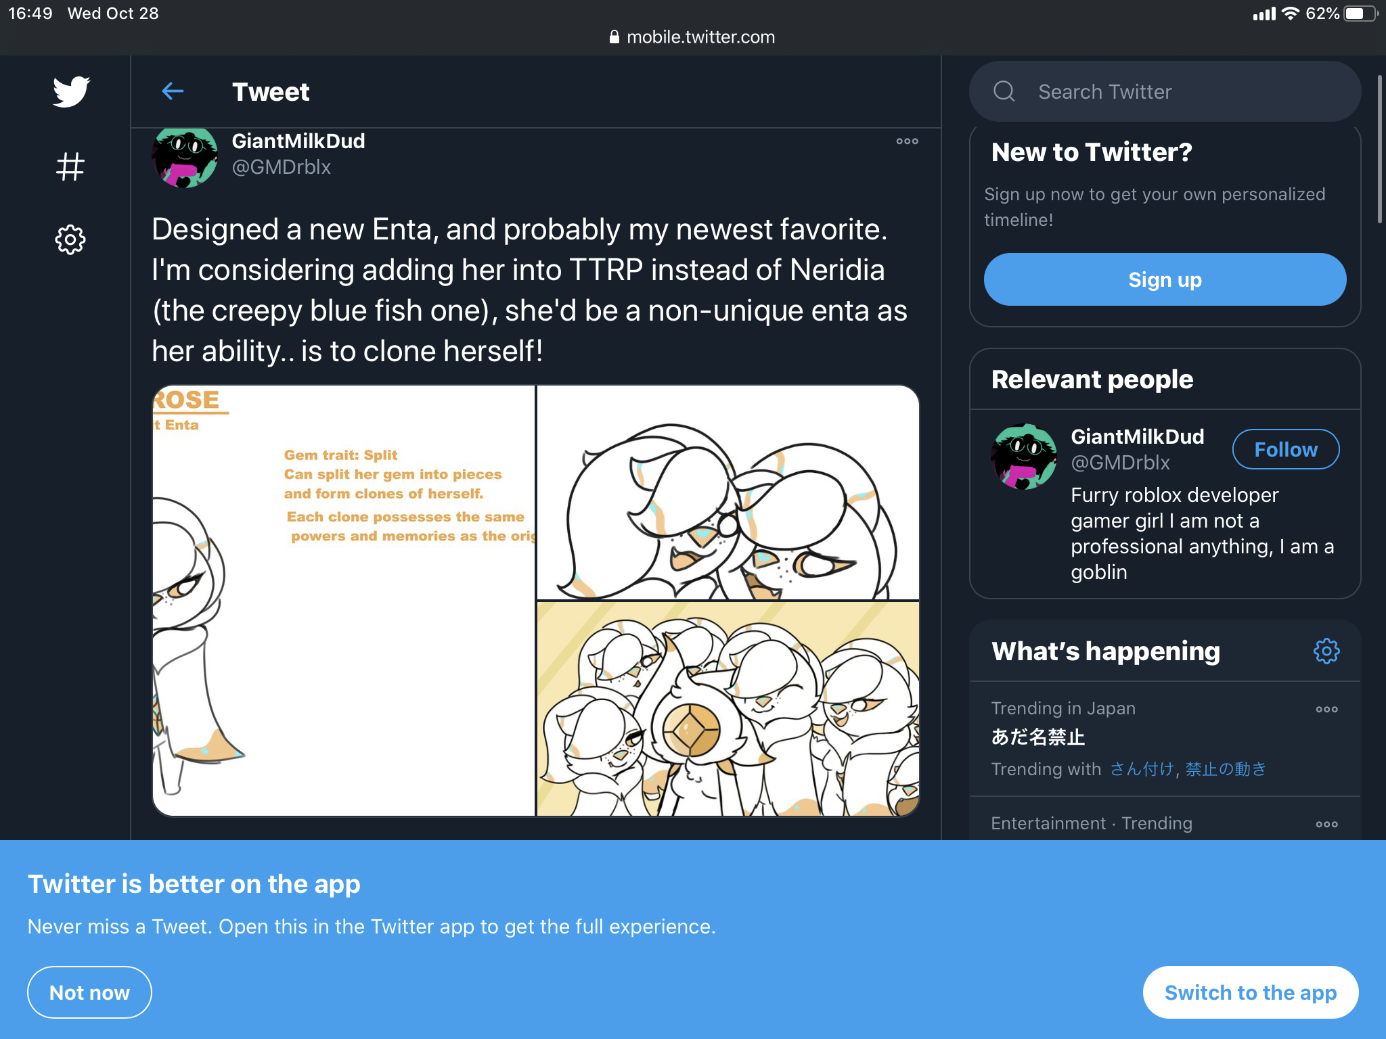Toggle Switch to the app prompt
1386x1039 pixels.
(1249, 992)
